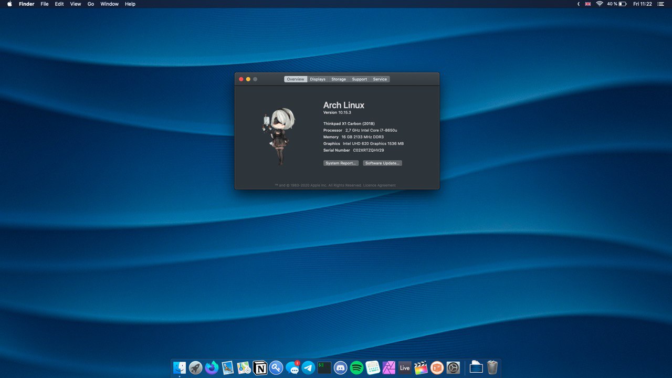Close the About window red button
The height and width of the screenshot is (378, 672).
pos(241,79)
